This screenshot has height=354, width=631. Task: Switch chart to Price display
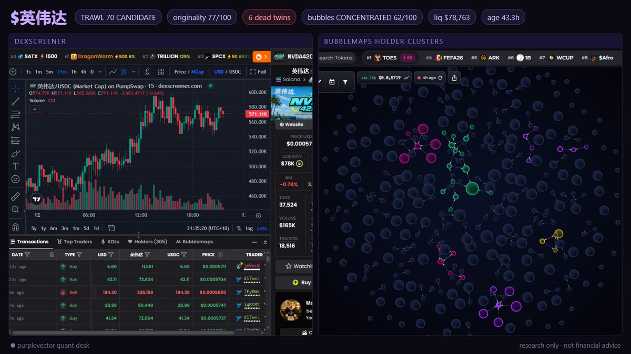180,72
